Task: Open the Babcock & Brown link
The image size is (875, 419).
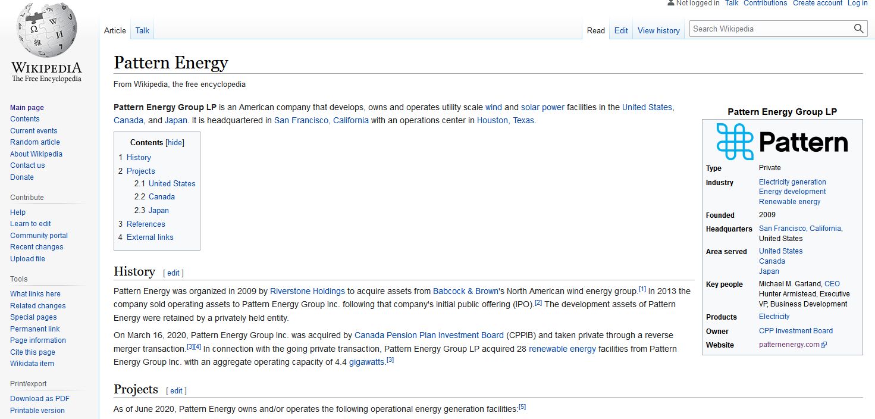Action: [466, 292]
